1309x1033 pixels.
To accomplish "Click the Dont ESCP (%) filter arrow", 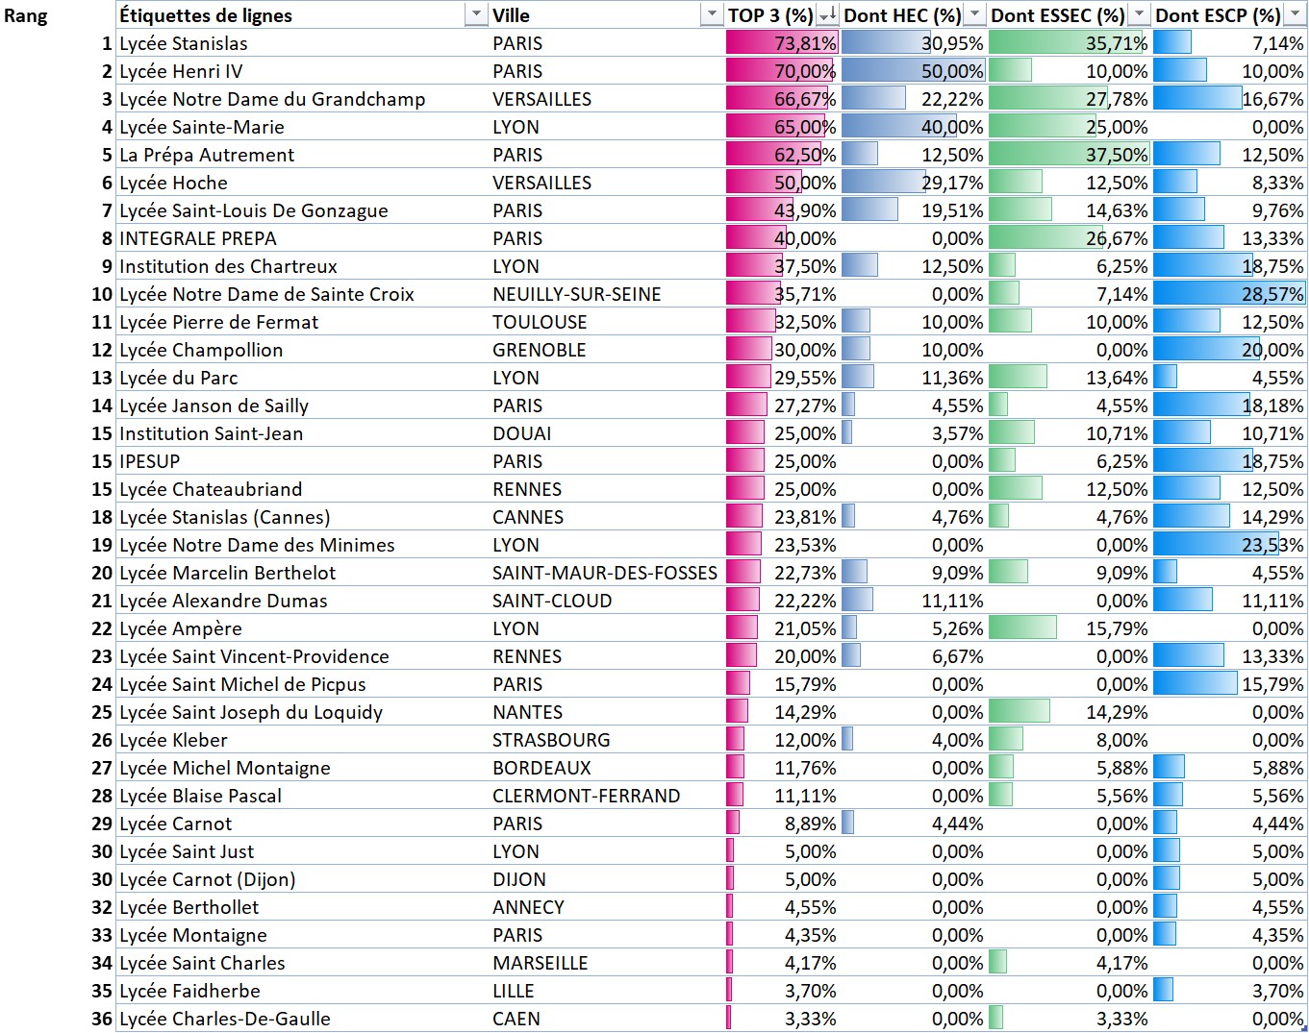I will pyautogui.click(x=1295, y=15).
